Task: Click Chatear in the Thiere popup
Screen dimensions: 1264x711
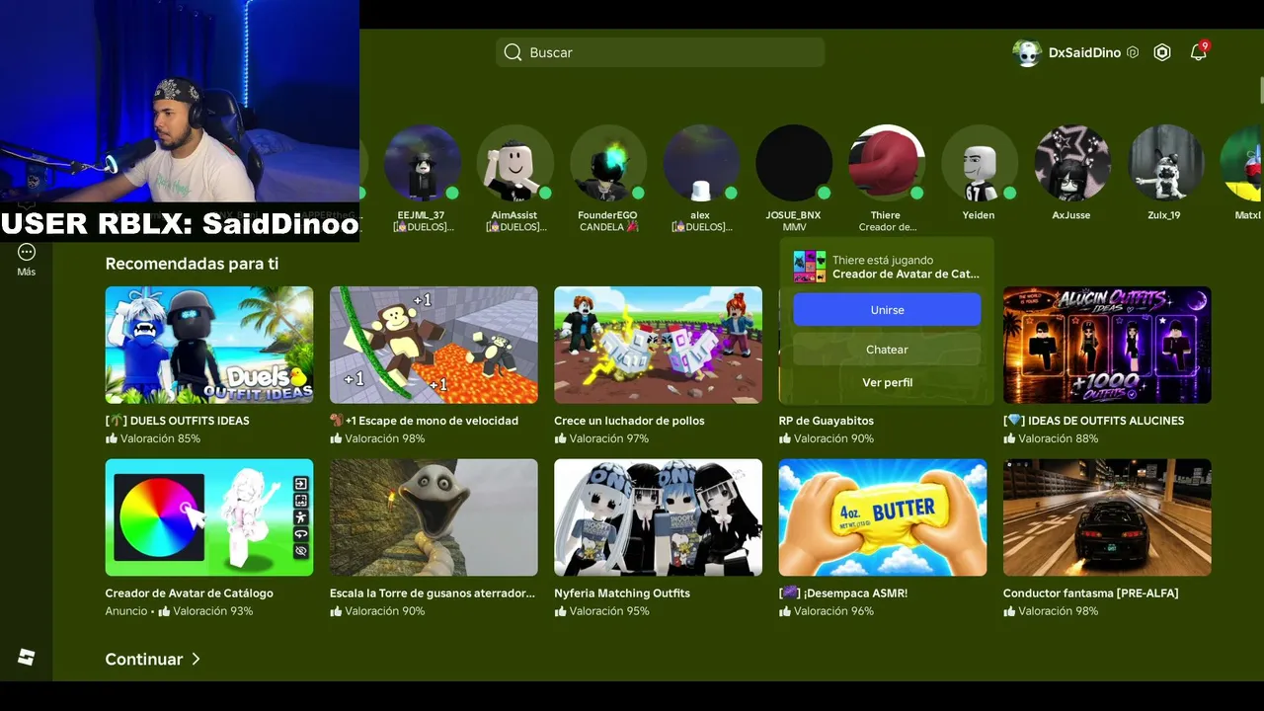Action: click(887, 350)
